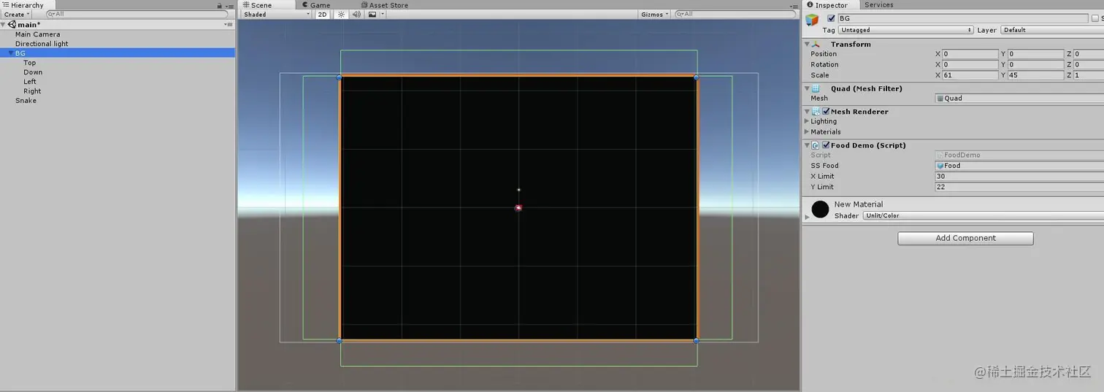This screenshot has width=1104, height=392.
Task: Toggle the Static checkbox in Inspector
Action: 1095,18
